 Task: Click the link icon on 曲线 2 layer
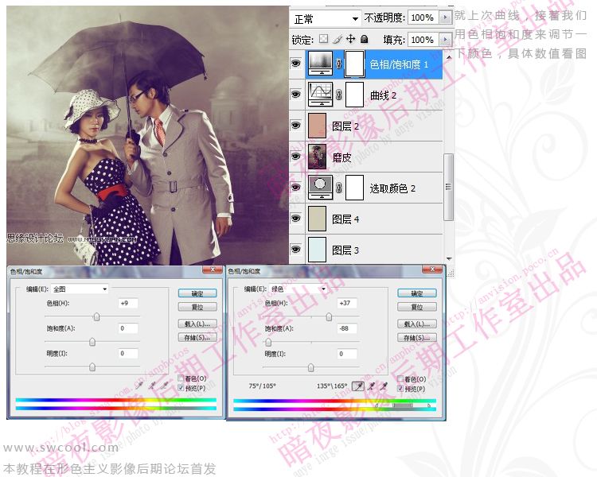click(338, 95)
